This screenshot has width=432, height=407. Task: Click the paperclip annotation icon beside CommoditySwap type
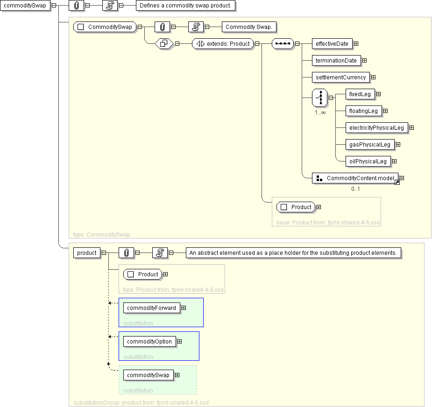tap(162, 27)
